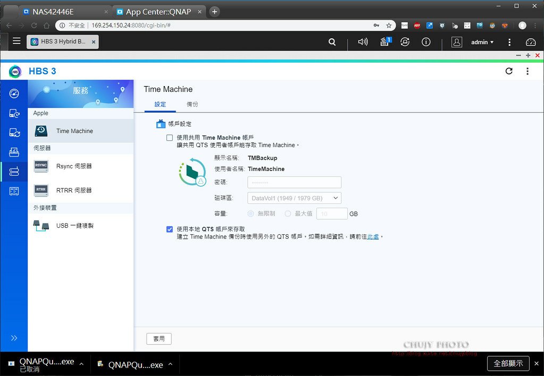Open HBS 3 Hybrid B... app tab
Screen dimensions: 544x376
pos(62,42)
